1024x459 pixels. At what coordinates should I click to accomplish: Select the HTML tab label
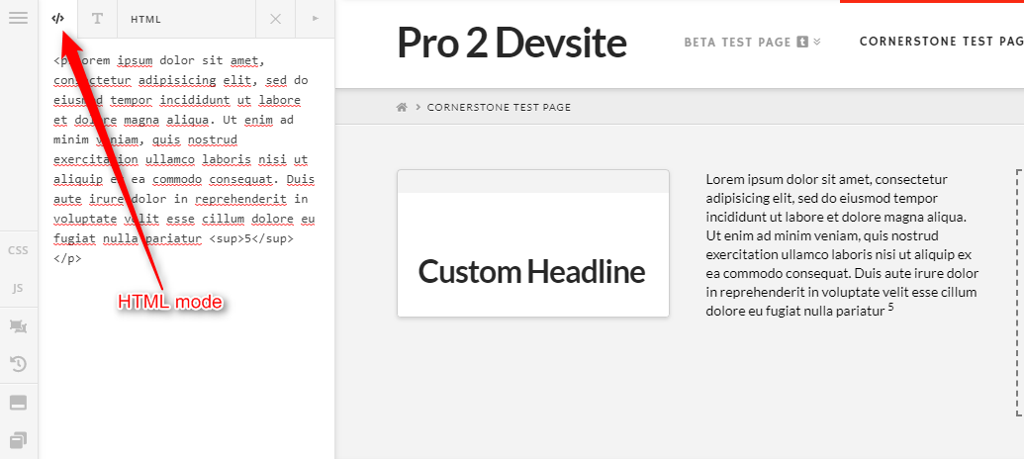145,20
